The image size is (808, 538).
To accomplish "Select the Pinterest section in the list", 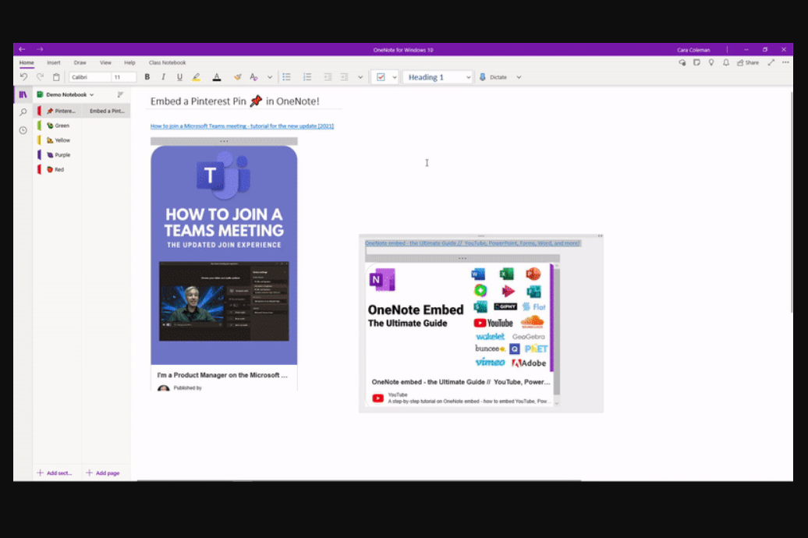I will coord(58,111).
